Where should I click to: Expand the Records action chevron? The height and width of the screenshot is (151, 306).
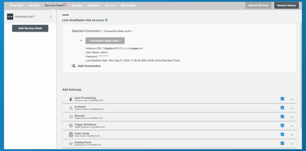coord(292,117)
